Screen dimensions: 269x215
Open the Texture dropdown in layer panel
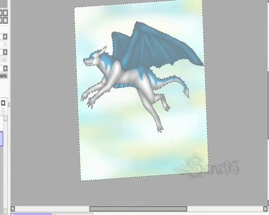coord(5,36)
